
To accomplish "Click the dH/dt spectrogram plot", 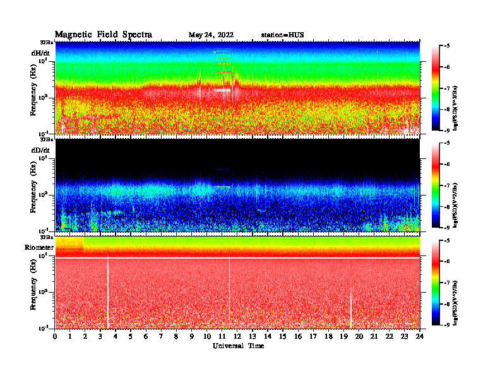I will tap(237, 88).
